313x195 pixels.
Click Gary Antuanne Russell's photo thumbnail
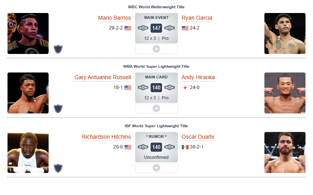point(28,93)
